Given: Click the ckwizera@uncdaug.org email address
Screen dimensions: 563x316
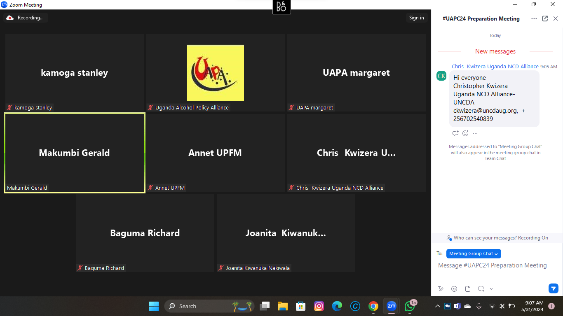Looking at the screenshot, I should click(x=486, y=111).
